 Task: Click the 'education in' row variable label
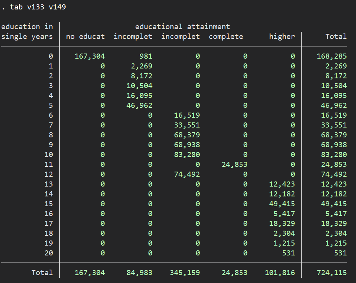(x=27, y=27)
